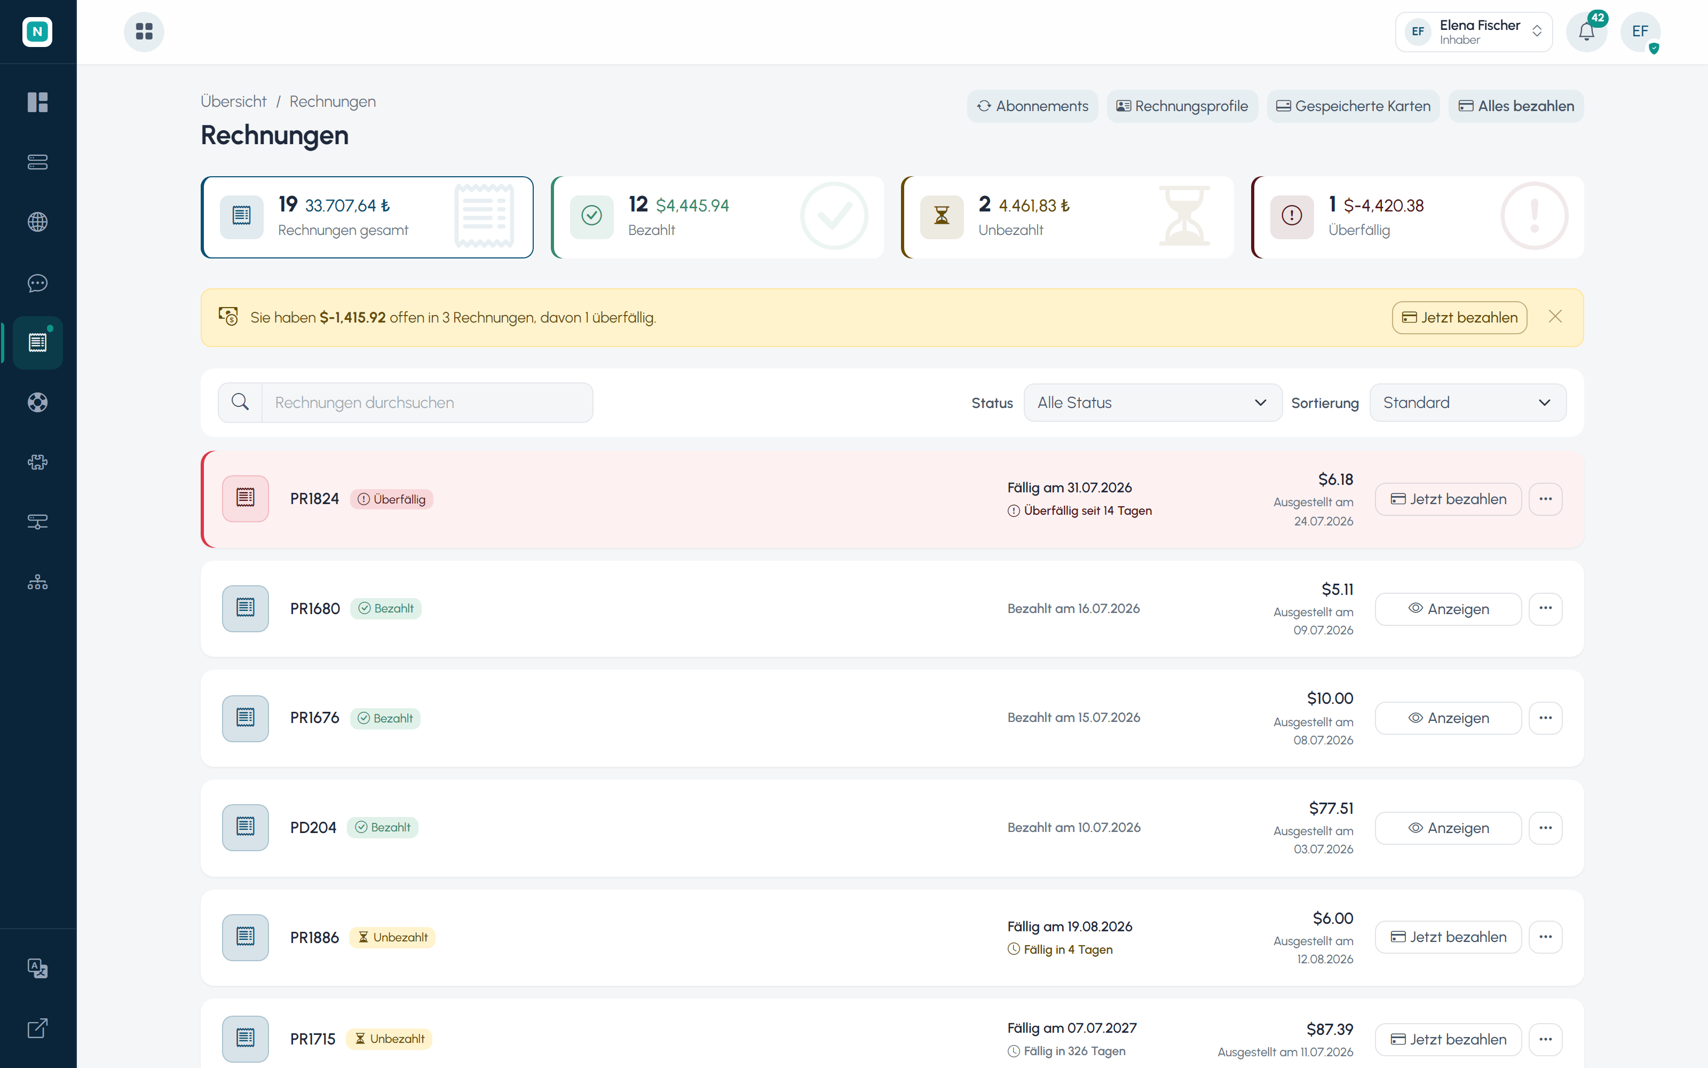Viewport: 1708px width, 1068px height.
Task: Select the Rechnungen gesamt summary card
Action: point(367,217)
